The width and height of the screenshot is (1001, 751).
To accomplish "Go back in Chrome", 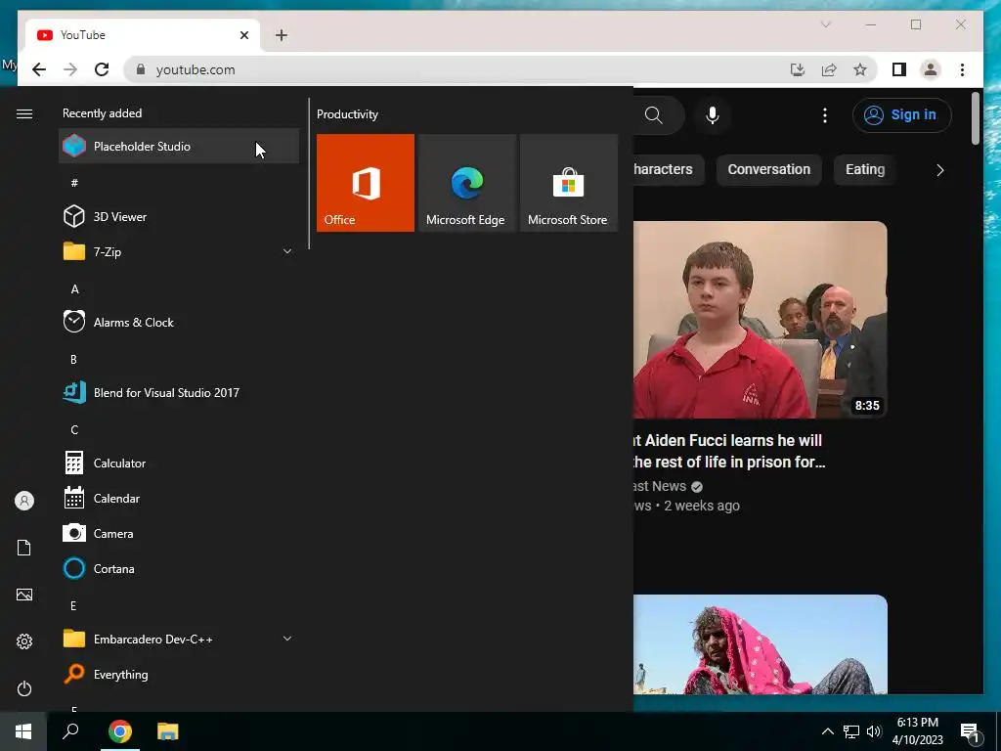I will [x=39, y=69].
